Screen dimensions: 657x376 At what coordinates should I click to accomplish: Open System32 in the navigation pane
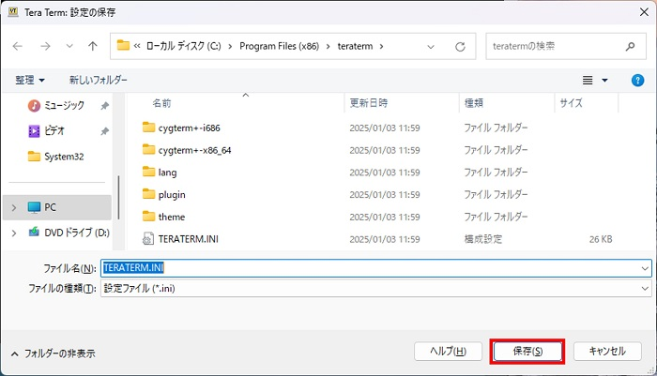[x=64, y=157]
